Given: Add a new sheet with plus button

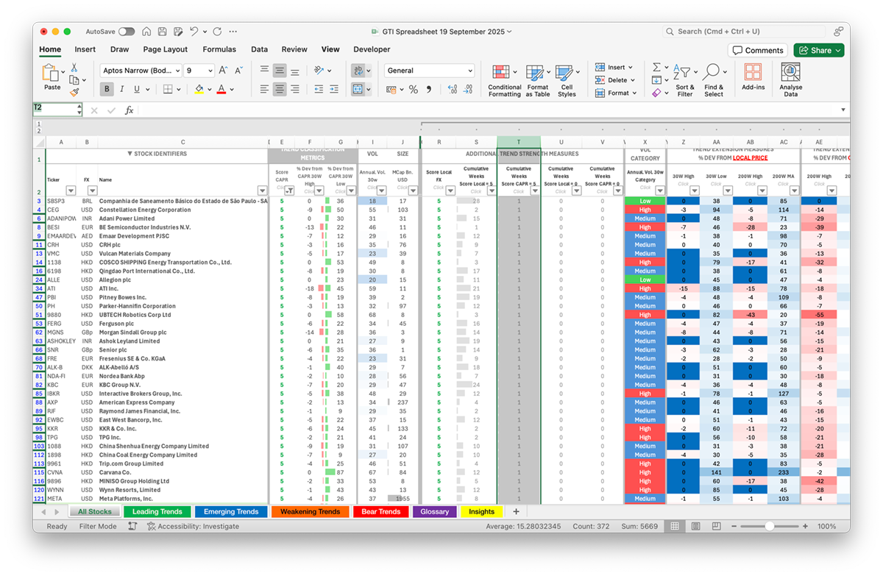Looking at the screenshot, I should coord(516,511).
